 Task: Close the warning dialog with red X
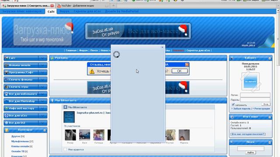point(187,65)
